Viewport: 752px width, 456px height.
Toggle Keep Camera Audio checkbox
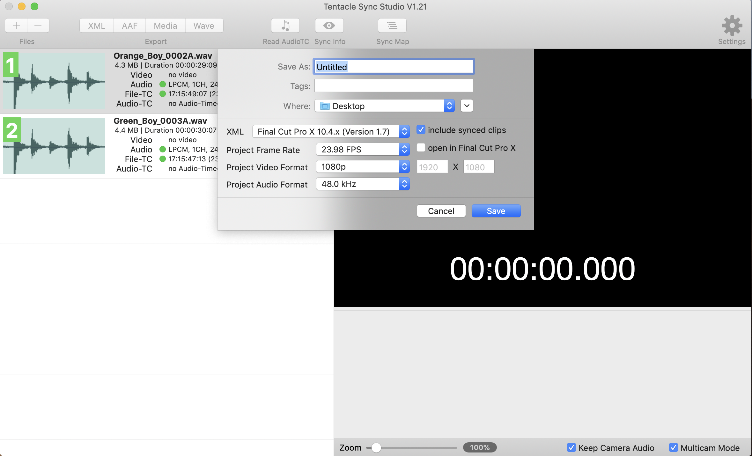point(571,447)
